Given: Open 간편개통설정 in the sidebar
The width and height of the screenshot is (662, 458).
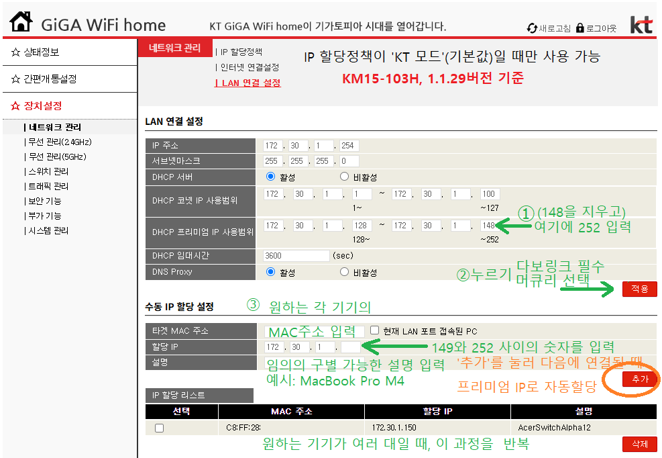Looking at the screenshot, I should tap(50, 79).
